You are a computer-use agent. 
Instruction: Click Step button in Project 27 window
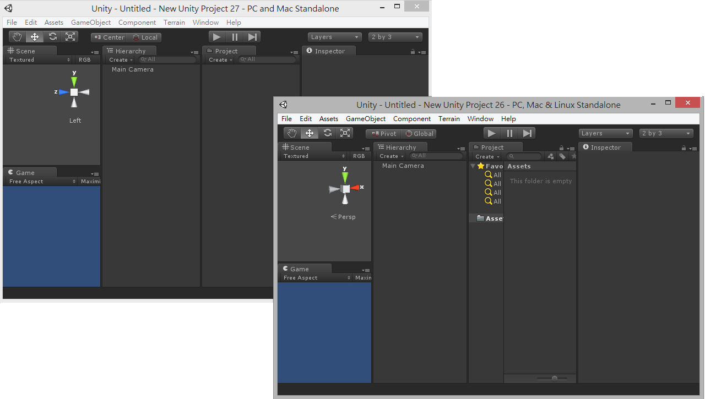click(x=252, y=37)
